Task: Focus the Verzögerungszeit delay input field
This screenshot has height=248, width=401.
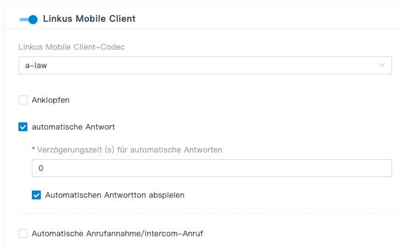Action: (x=213, y=168)
